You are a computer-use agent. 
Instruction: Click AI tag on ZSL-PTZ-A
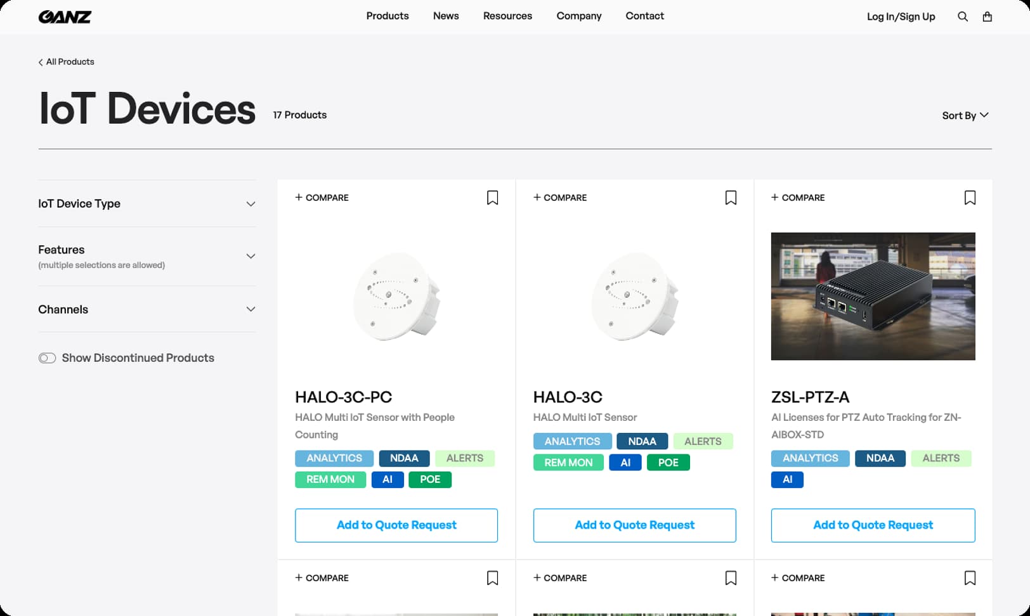(787, 480)
